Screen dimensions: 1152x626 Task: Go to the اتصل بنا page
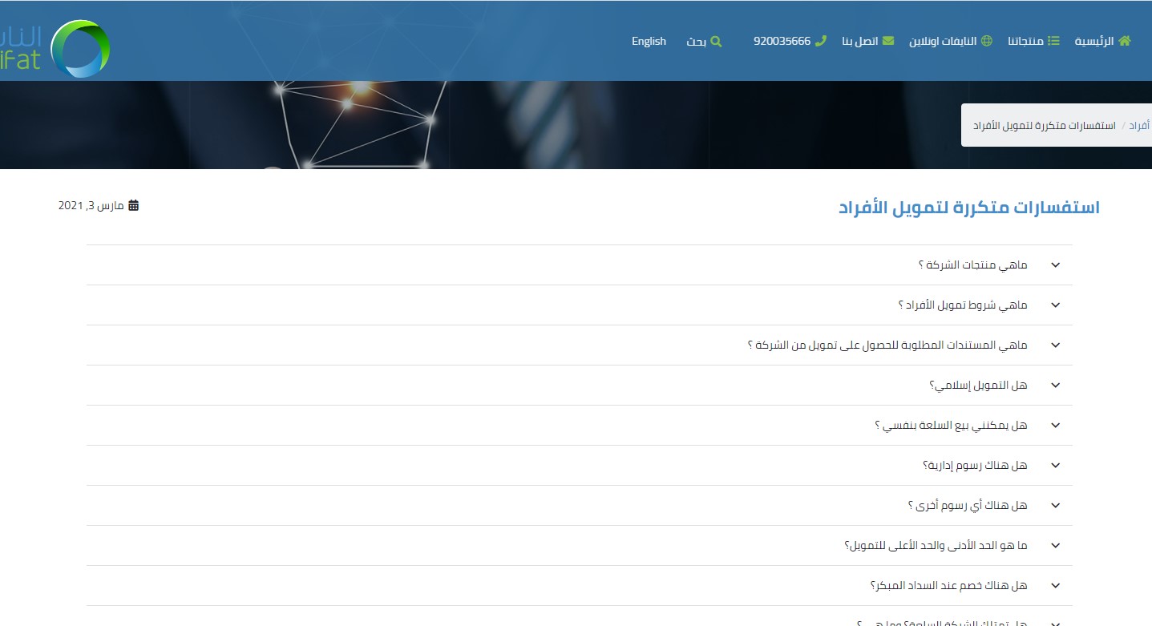(860, 41)
